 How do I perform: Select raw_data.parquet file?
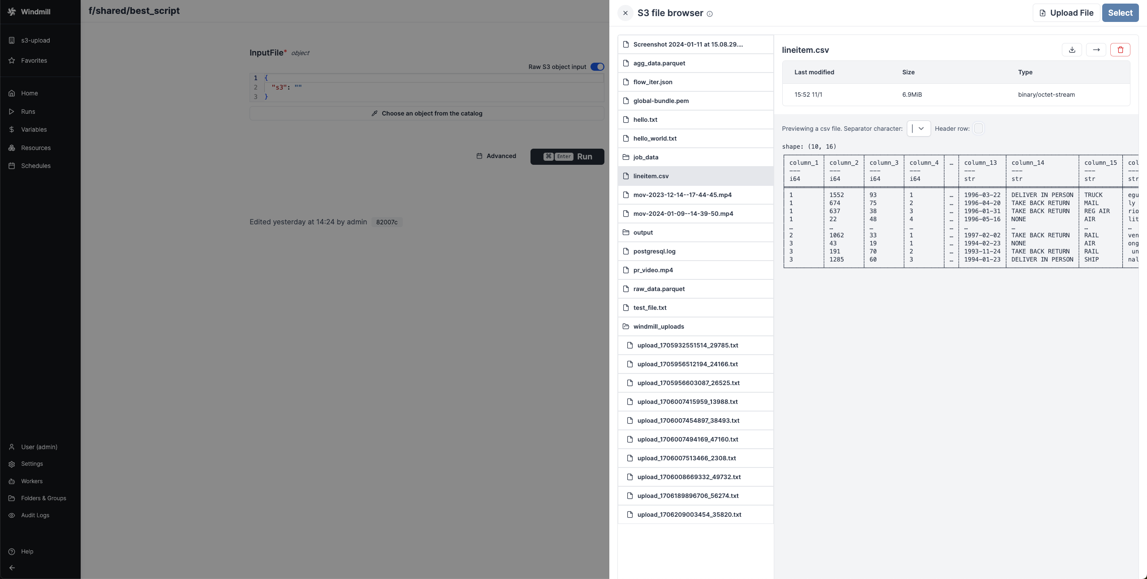[695, 289]
